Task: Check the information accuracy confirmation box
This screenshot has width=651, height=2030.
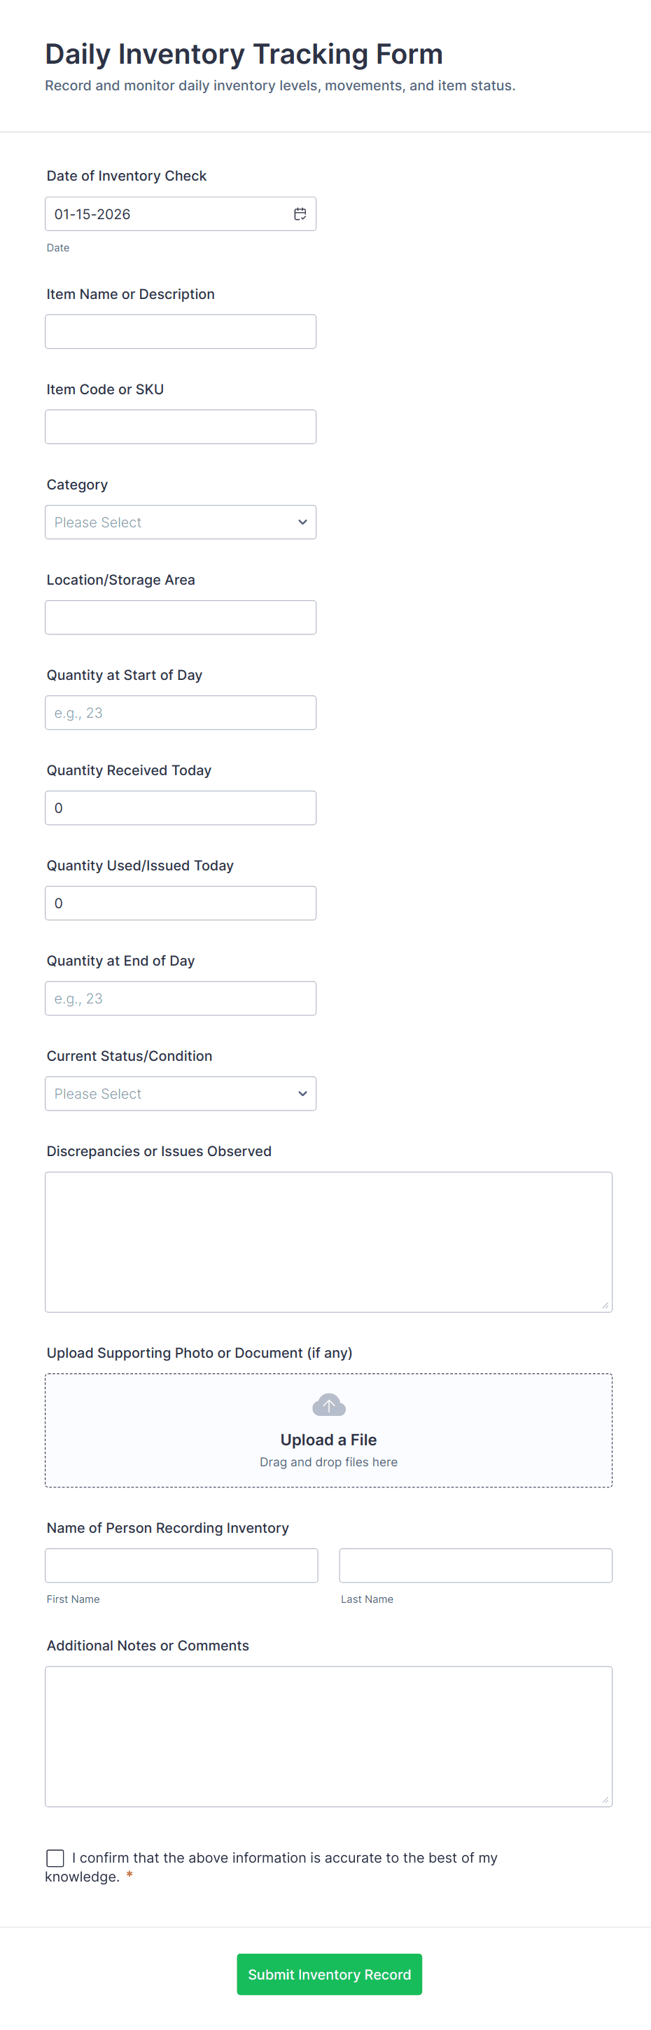Action: pos(55,1858)
